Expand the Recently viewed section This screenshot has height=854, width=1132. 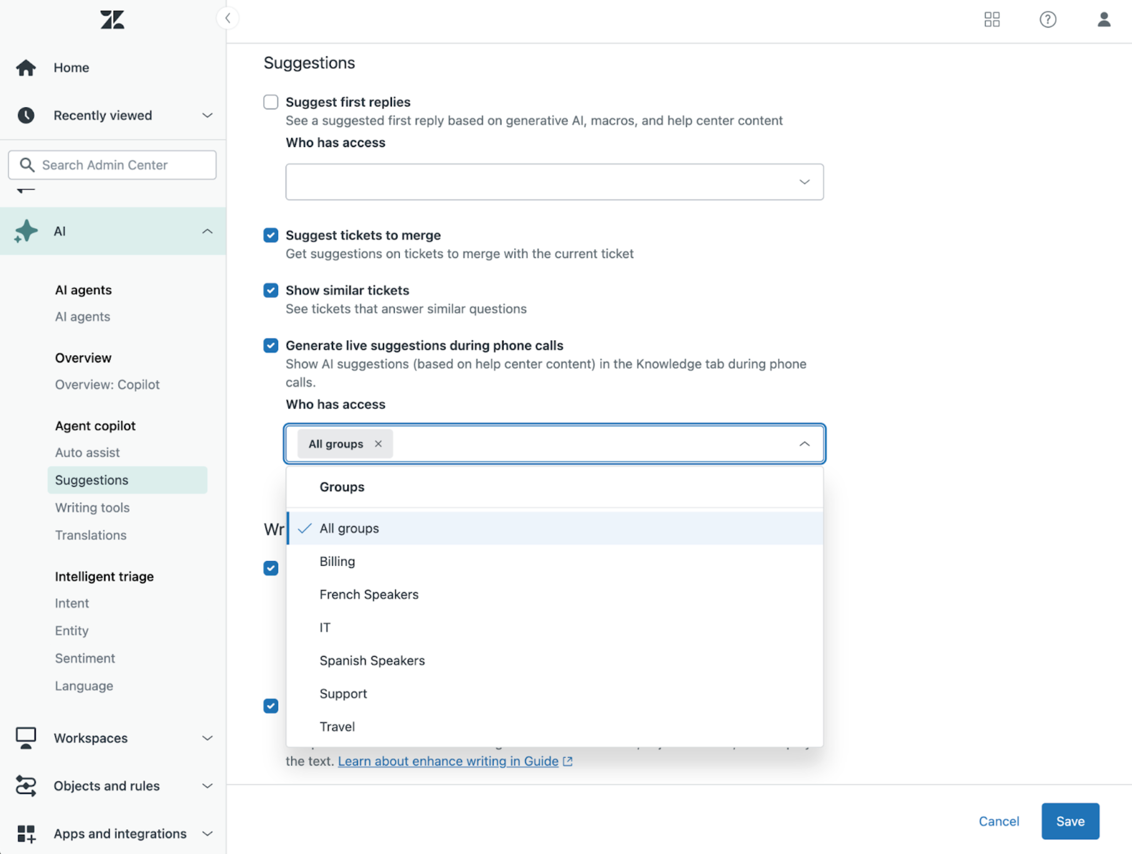pyautogui.click(x=207, y=115)
